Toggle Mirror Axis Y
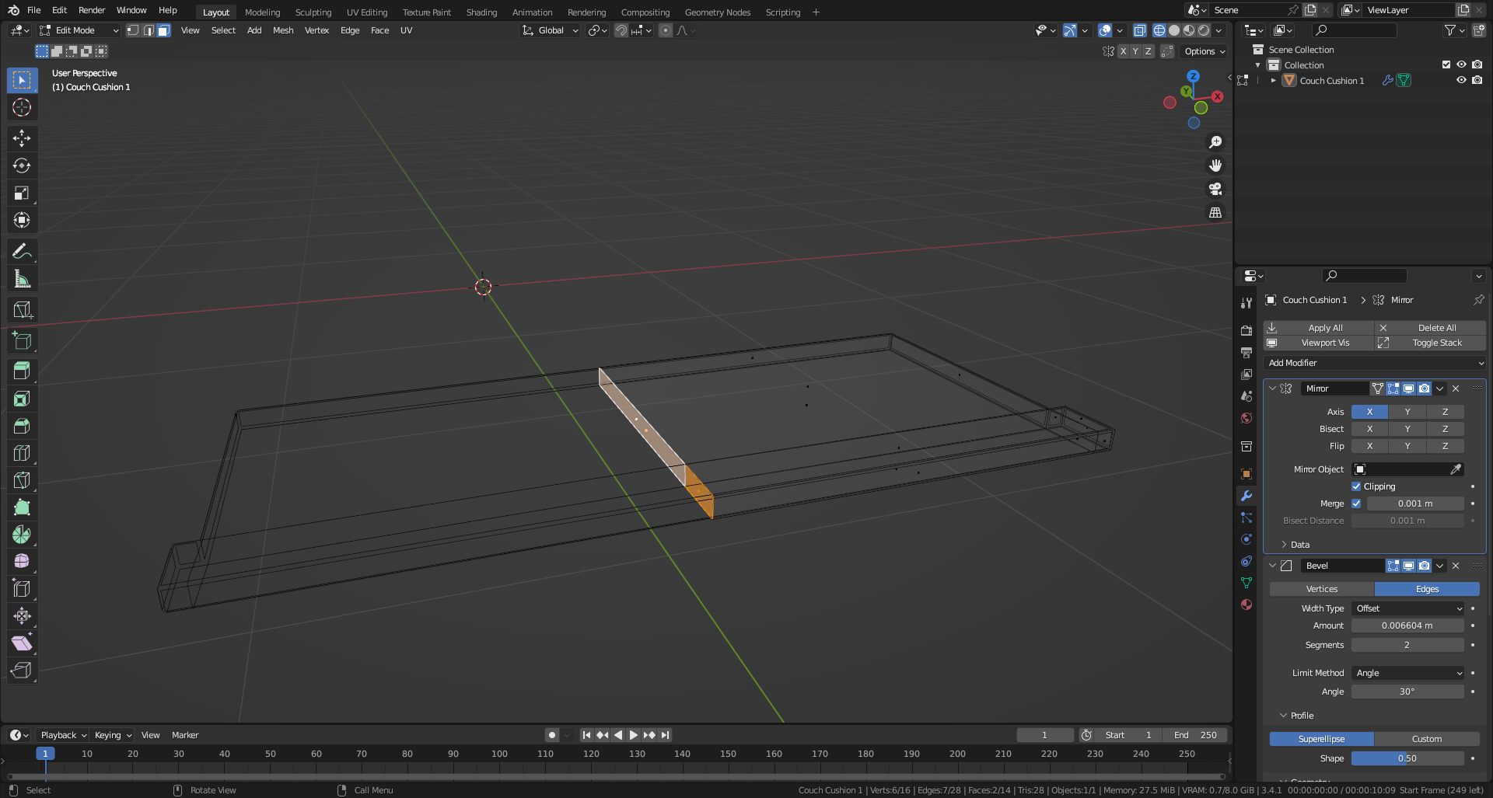This screenshot has height=798, width=1493. tap(1407, 412)
